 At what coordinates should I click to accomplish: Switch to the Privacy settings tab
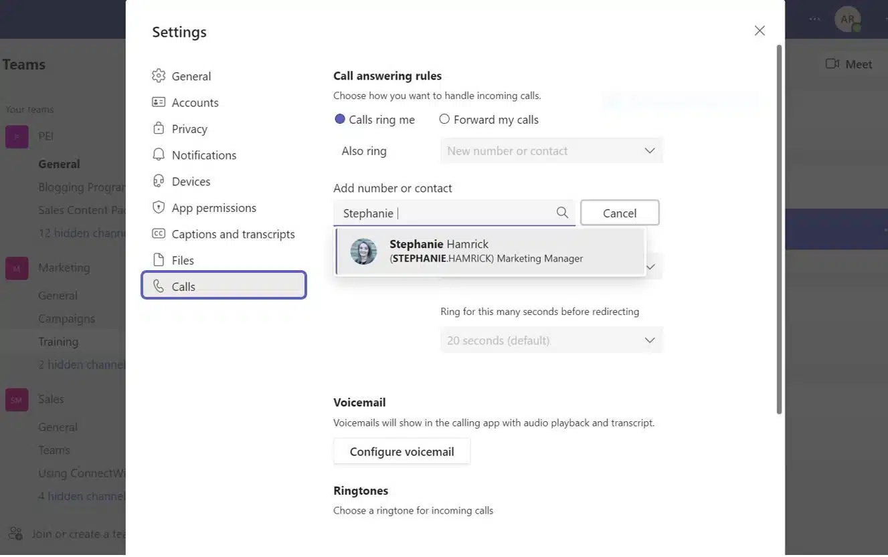point(224,128)
